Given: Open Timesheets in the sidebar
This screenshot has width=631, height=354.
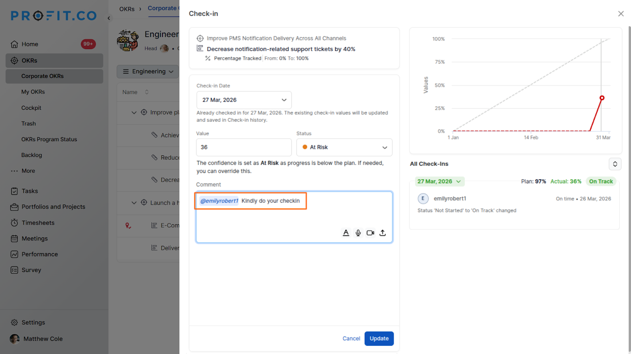Looking at the screenshot, I should (38, 223).
